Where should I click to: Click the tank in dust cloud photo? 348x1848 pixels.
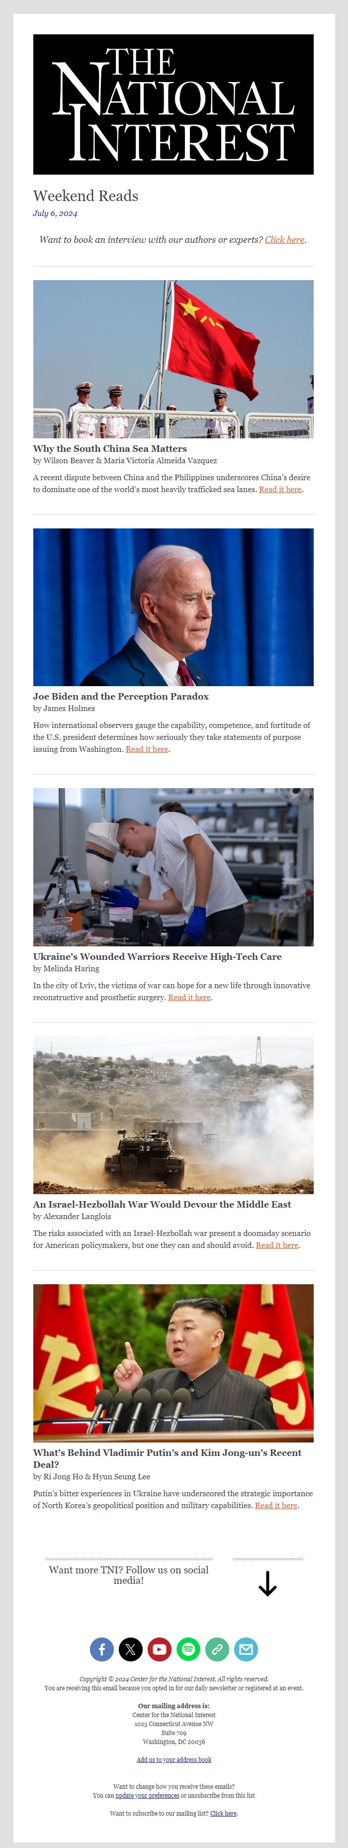pos(174,1115)
